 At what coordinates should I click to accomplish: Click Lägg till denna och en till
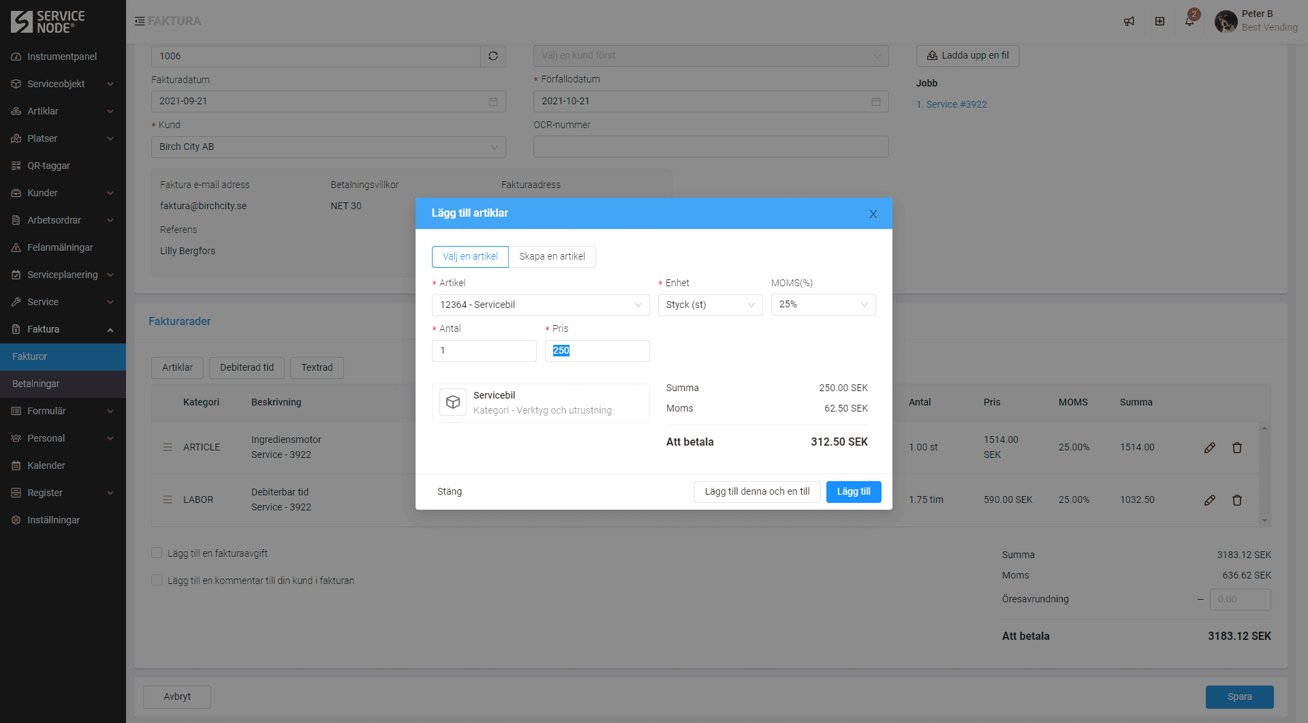757,491
